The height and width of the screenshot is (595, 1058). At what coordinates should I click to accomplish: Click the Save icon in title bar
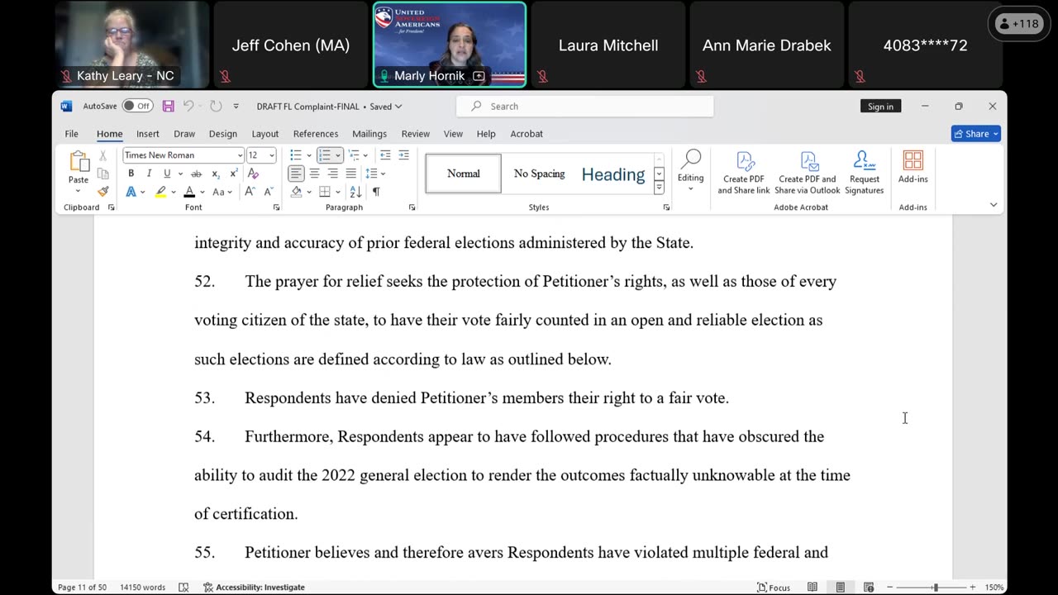pos(168,106)
